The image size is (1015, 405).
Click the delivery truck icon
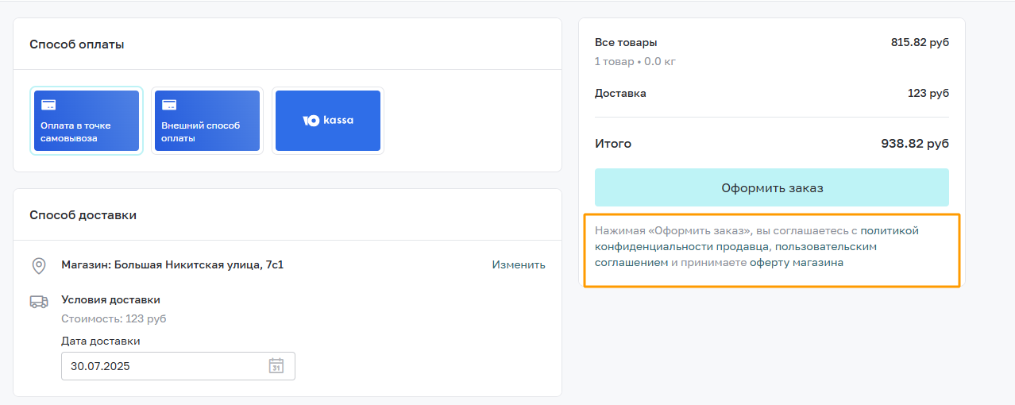click(x=38, y=302)
